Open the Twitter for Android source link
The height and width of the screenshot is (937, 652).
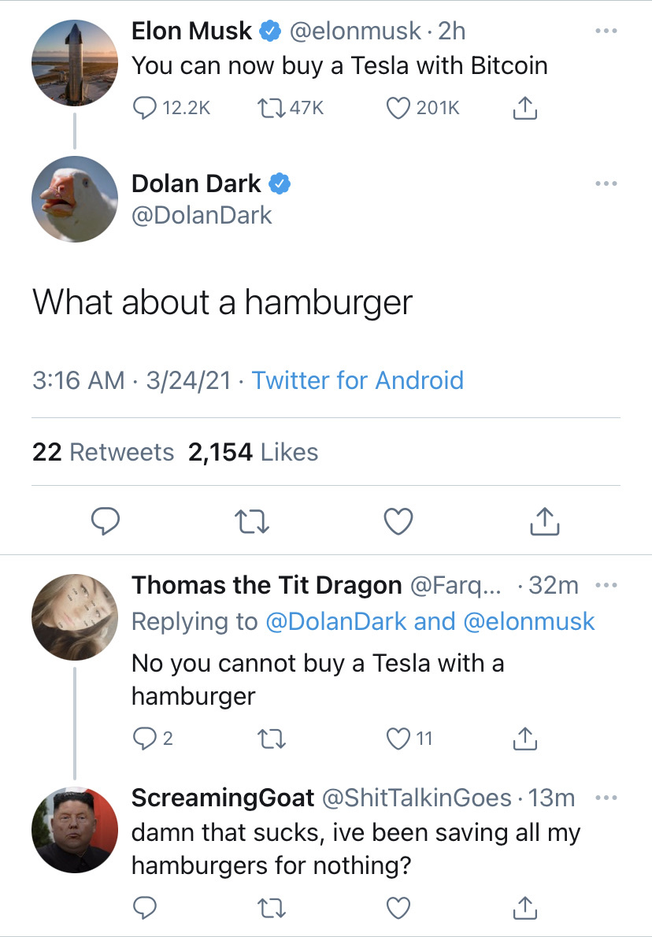pyautogui.click(x=357, y=381)
